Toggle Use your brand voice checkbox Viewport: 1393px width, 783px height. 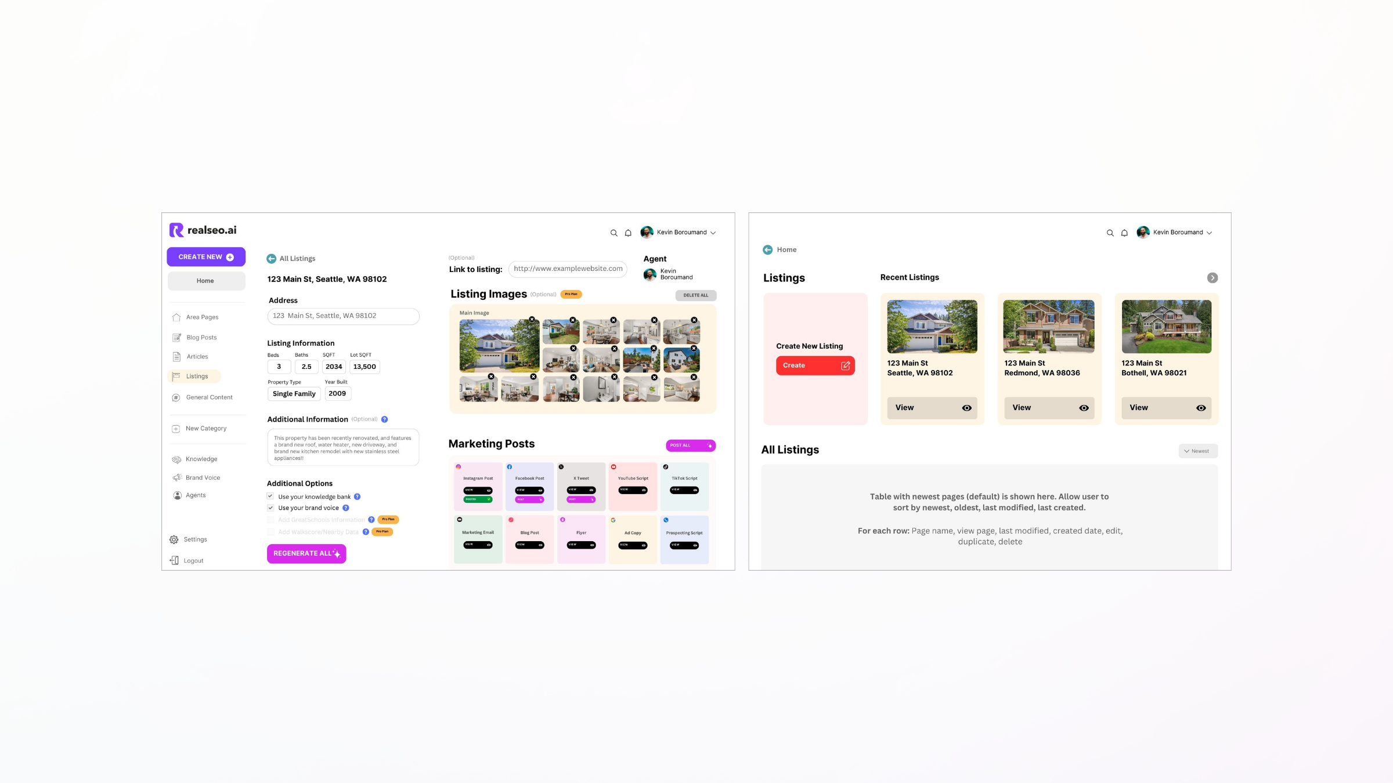(x=270, y=507)
